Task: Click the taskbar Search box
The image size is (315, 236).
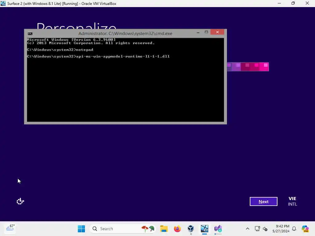Action: pyautogui.click(x=122, y=229)
